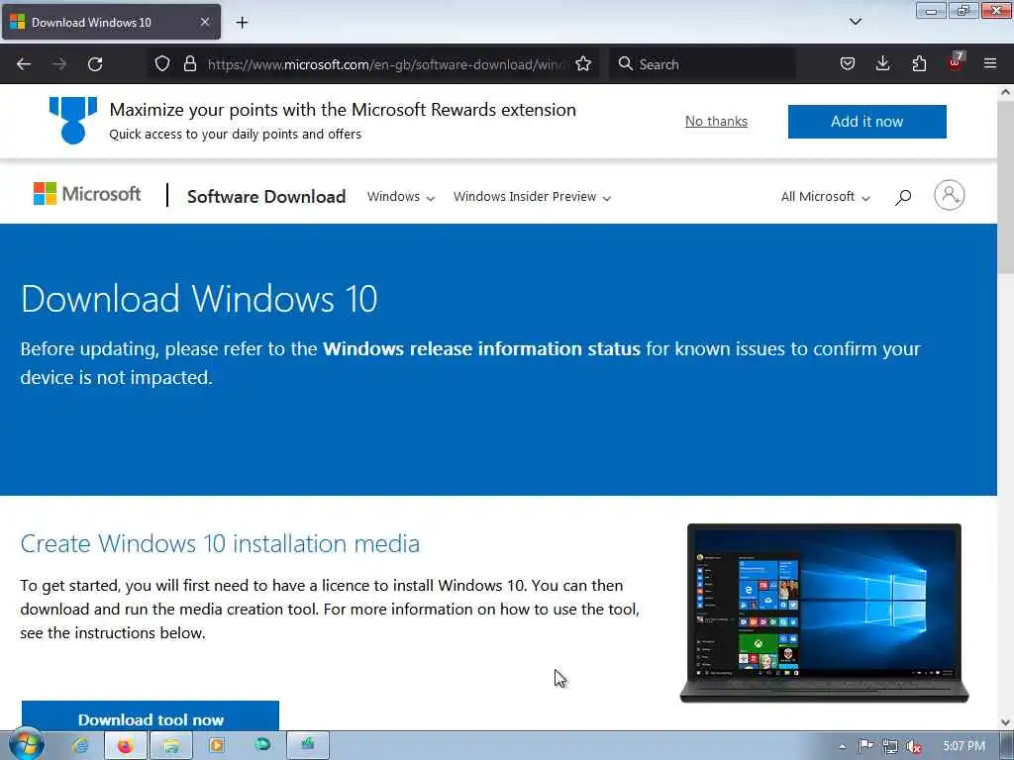Screen dimensions: 1014x760
Task: Open Software Download link
Action: coord(266,197)
